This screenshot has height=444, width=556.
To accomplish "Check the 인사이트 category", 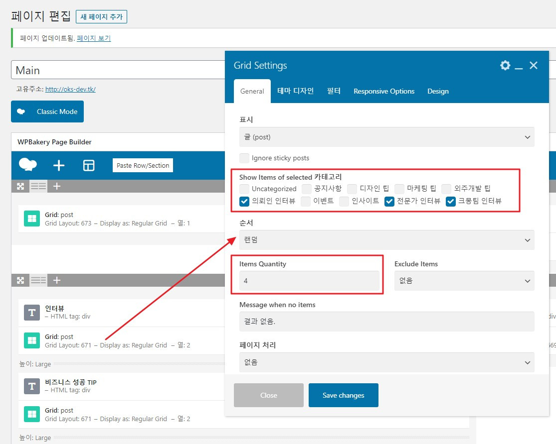I will tap(344, 202).
